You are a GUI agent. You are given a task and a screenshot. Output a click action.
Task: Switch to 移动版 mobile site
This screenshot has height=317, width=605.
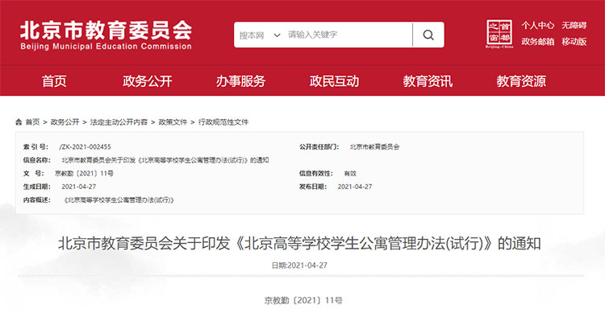coord(574,42)
